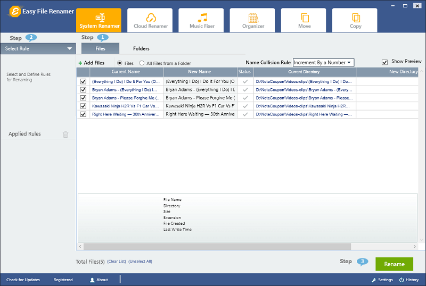Click the horizontal scrollbar left arrow
The image size is (426, 286).
point(80,246)
